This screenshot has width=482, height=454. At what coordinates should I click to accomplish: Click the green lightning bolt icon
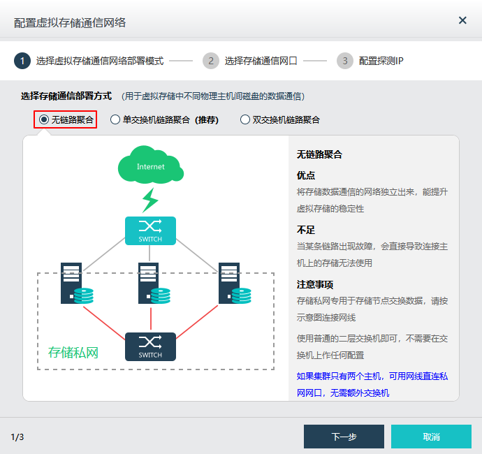(x=150, y=200)
